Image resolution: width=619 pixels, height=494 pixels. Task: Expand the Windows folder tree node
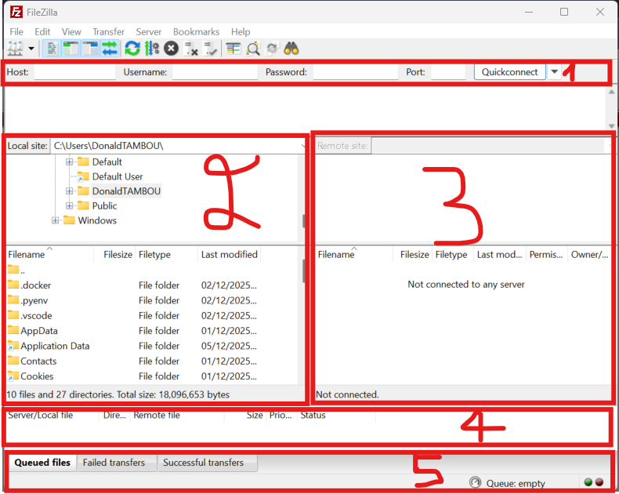point(56,220)
